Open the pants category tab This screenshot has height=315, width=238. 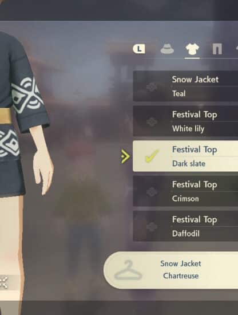pyautogui.click(x=217, y=49)
